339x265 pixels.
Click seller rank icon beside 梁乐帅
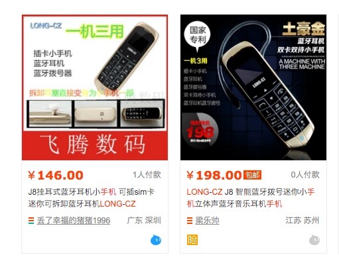(190, 221)
